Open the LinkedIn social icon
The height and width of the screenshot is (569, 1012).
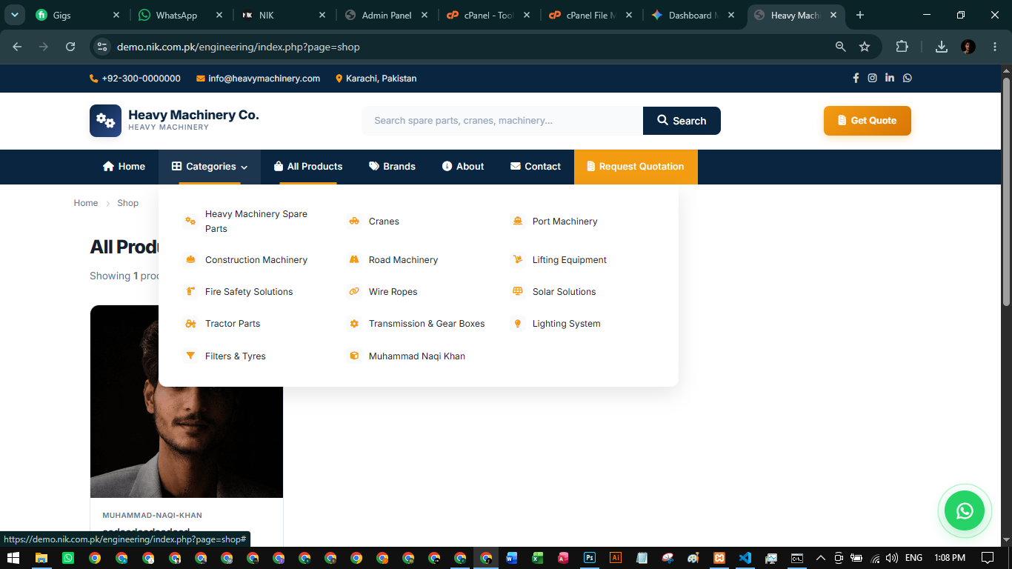tap(890, 78)
